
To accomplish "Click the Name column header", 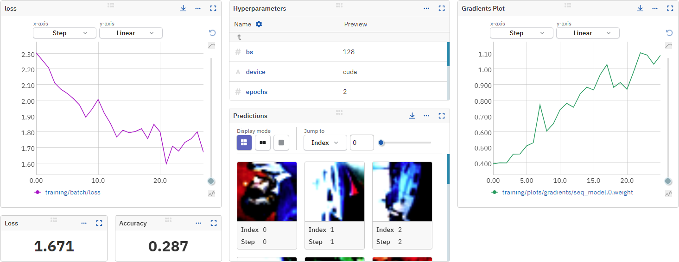I will coord(242,24).
